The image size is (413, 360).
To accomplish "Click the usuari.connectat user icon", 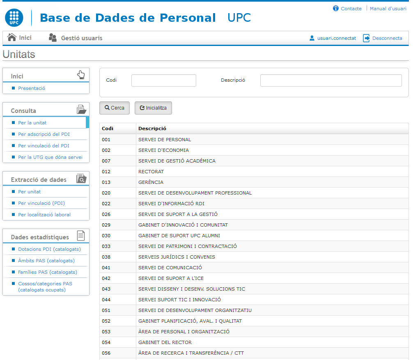I will pos(312,38).
